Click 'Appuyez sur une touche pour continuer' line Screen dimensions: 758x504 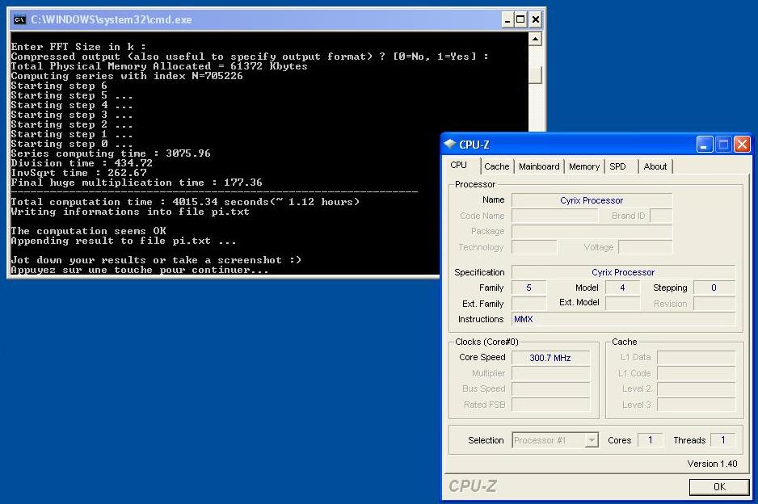[140, 270]
